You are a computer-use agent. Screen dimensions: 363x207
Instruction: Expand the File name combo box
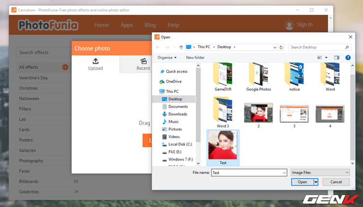284,173
